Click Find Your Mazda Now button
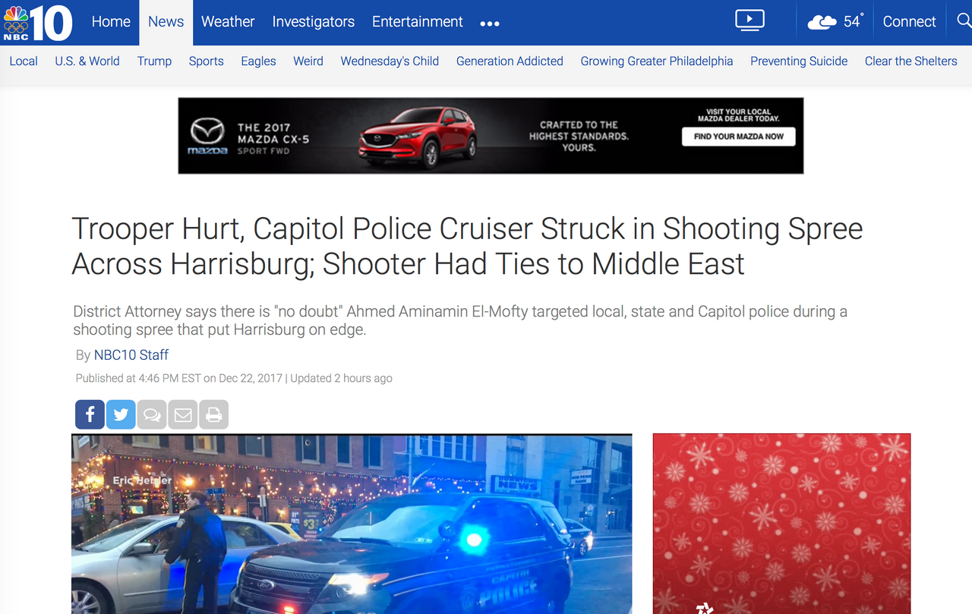This screenshot has width=972, height=614. click(738, 137)
